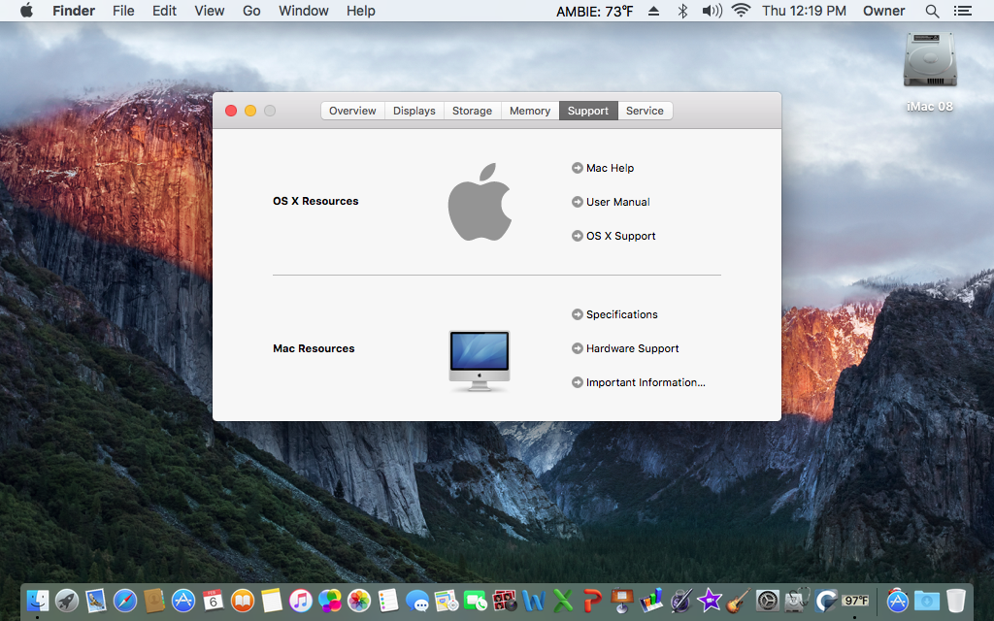The image size is (994, 621).
Task: Open Finder from the dock
Action: click(38, 600)
